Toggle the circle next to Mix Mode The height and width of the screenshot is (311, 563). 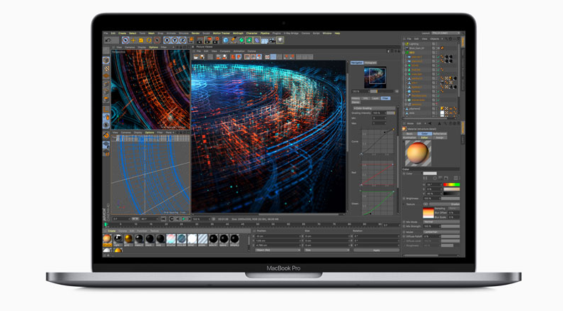(404, 222)
